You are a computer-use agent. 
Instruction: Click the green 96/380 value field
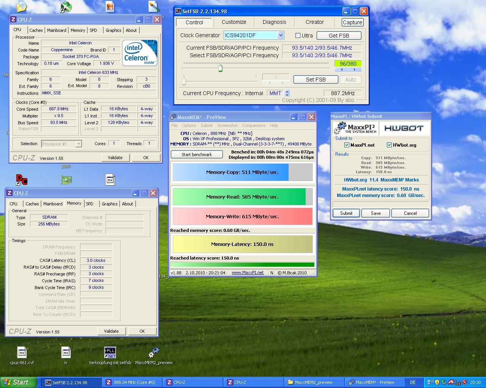click(348, 64)
